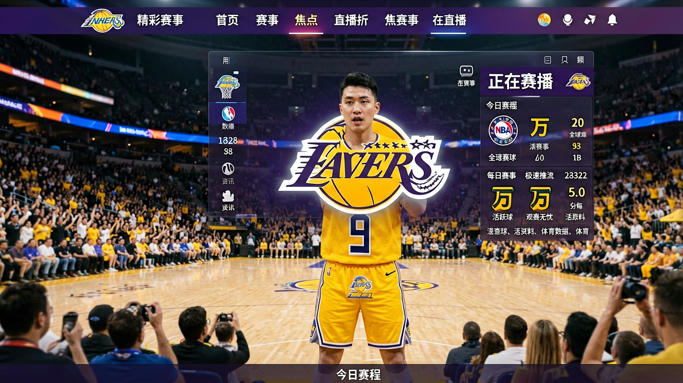This screenshot has width=683, height=383.
Task: Click the bookmark icon in the panel header
Action: [564, 60]
